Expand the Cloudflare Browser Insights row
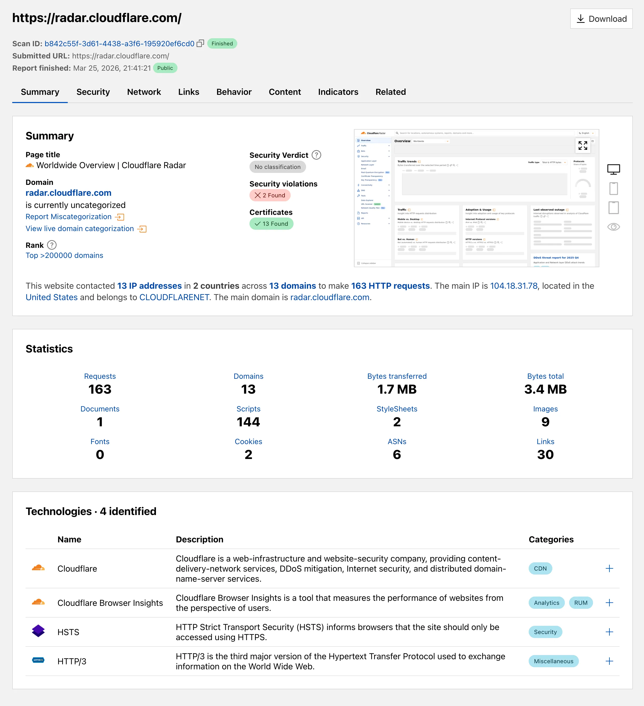 click(x=609, y=603)
